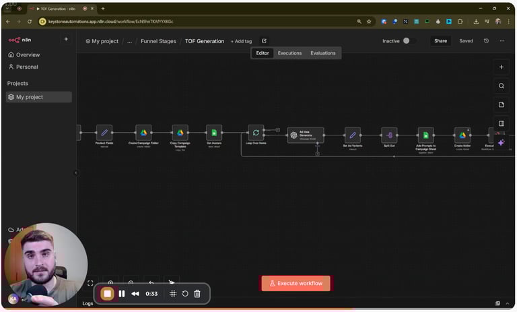Pause the screen recording
Viewport: 517px width, 312px height.
pos(122,294)
